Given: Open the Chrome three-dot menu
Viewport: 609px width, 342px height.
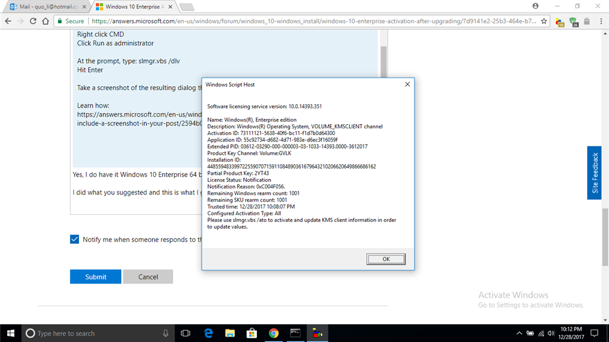Looking at the screenshot, I should [x=601, y=21].
